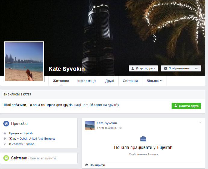208x169 pixels.
Task: Click the briefcase icon next to Працює в Fujeirah
Action: pyautogui.click(x=5, y=133)
